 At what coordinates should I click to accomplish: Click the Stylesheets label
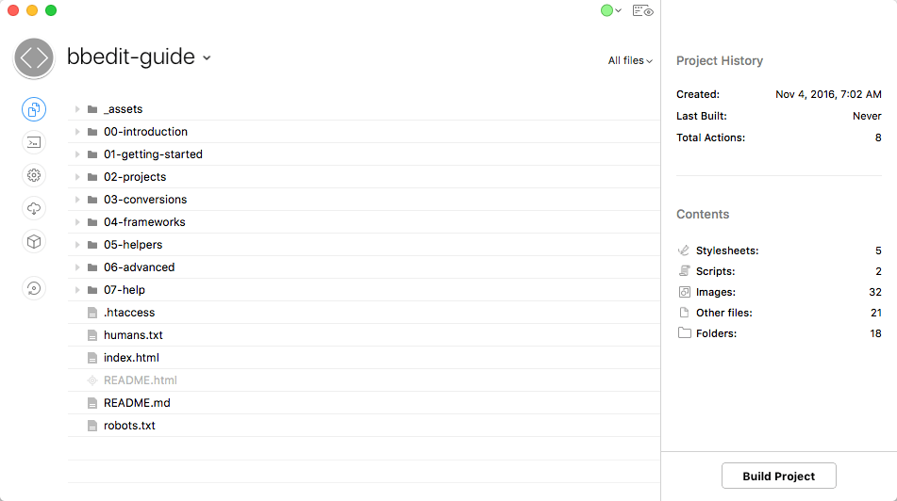point(727,250)
